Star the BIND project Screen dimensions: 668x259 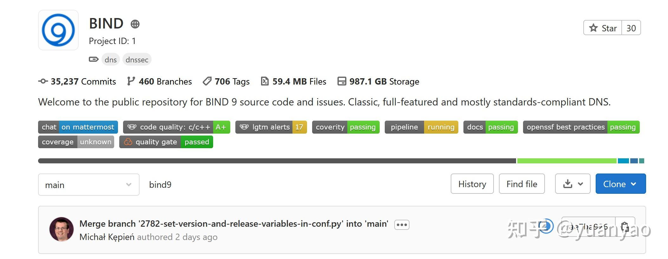coord(603,28)
